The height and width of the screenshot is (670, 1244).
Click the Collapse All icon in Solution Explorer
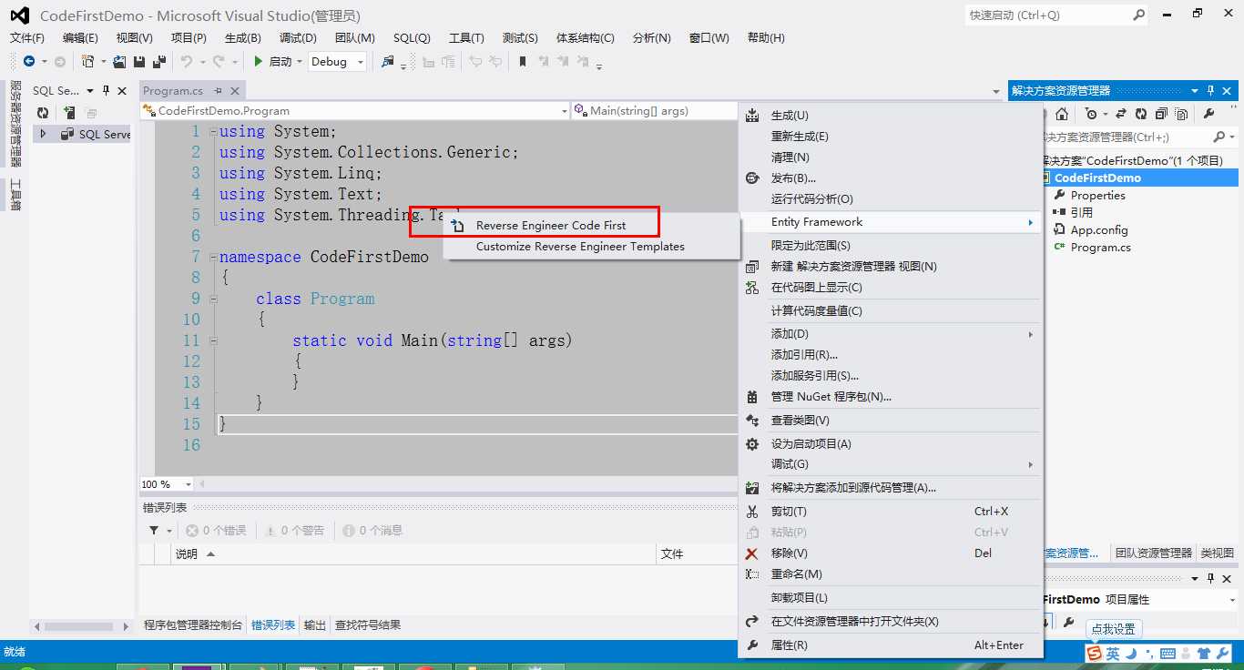pos(1161,114)
